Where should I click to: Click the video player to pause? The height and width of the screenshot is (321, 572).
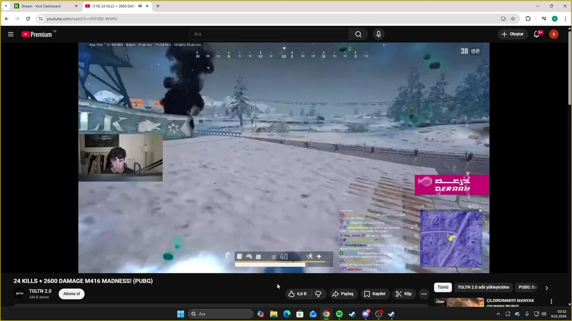click(x=284, y=158)
